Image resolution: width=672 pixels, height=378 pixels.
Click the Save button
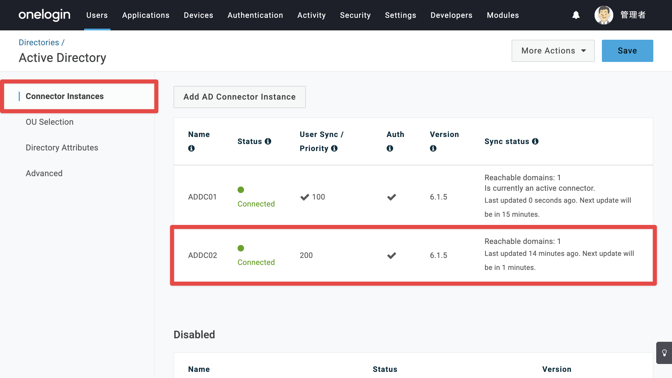point(627,51)
